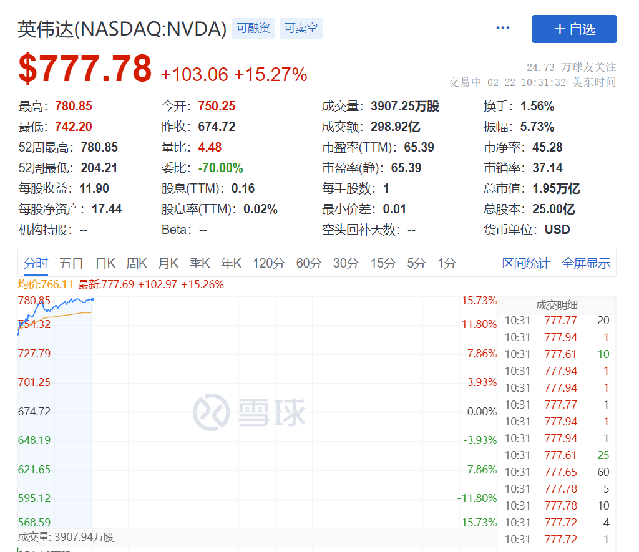Open the more options (…) menu

502,27
